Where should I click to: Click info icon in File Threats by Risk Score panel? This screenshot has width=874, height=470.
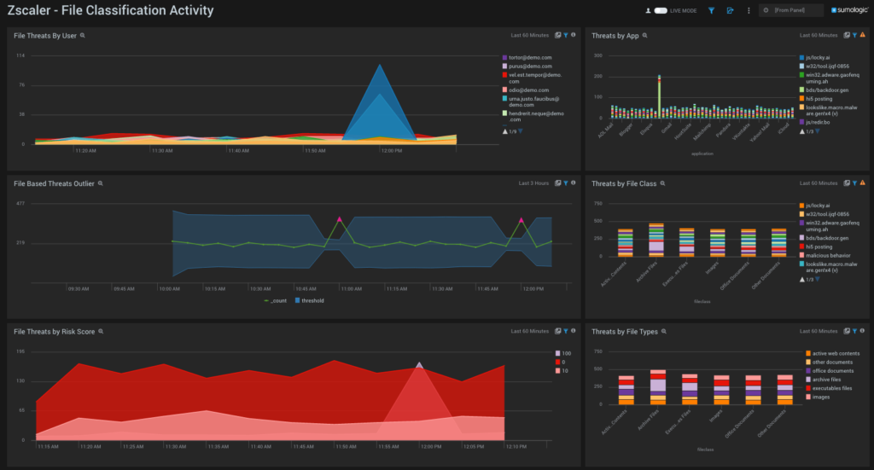click(573, 331)
